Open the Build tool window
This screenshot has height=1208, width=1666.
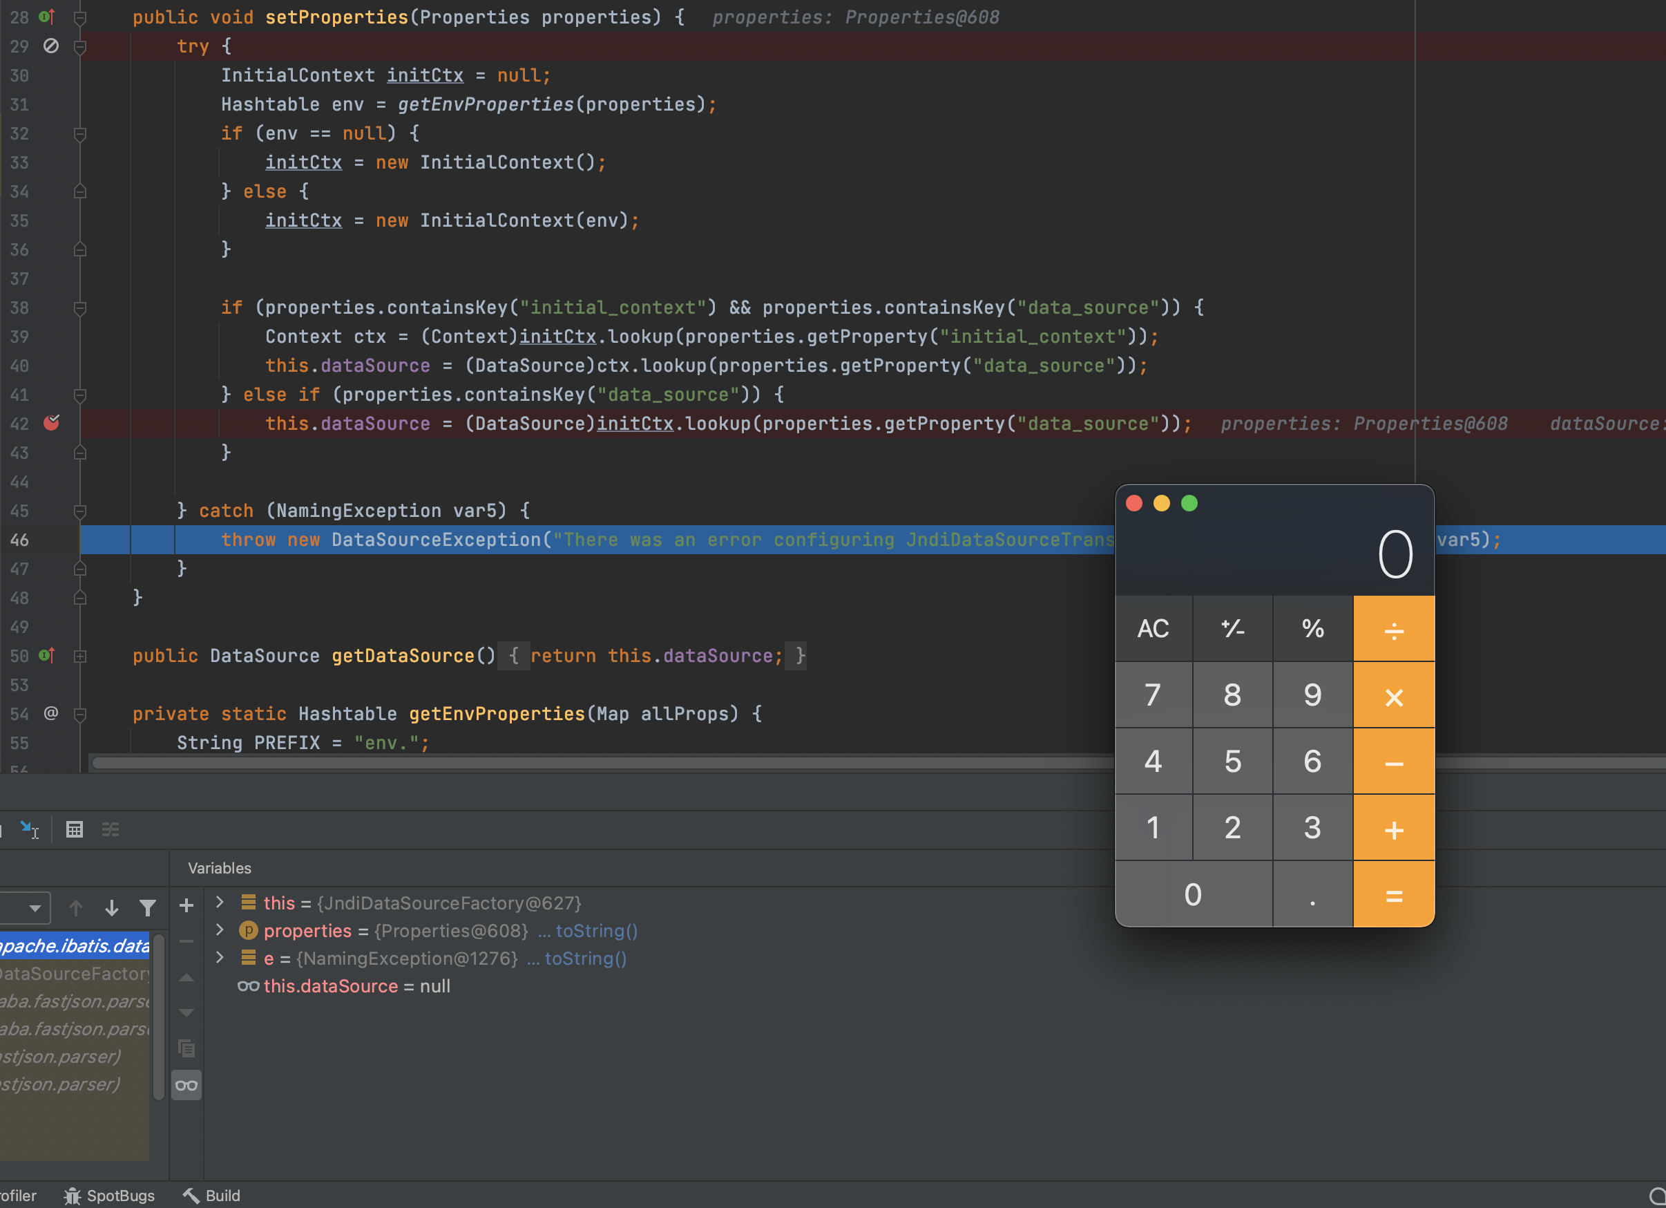(x=211, y=1196)
